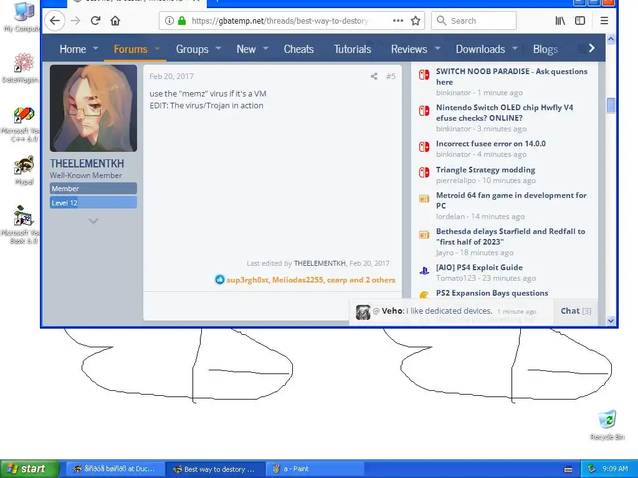Screen dimensions: 638x478
Task: Click the page scrollbar up arrow
Action: (611, 39)
